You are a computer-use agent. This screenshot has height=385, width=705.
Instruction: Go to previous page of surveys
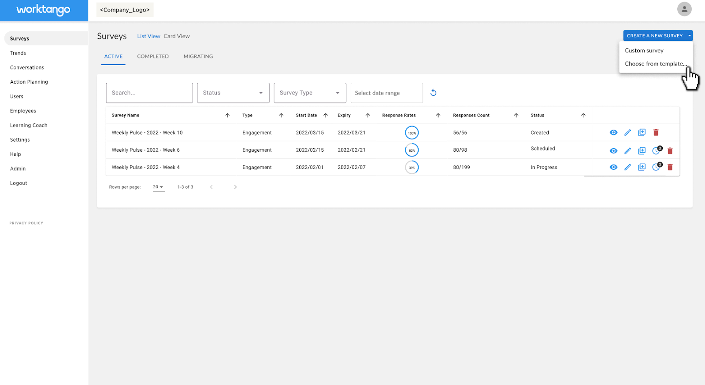(211, 187)
